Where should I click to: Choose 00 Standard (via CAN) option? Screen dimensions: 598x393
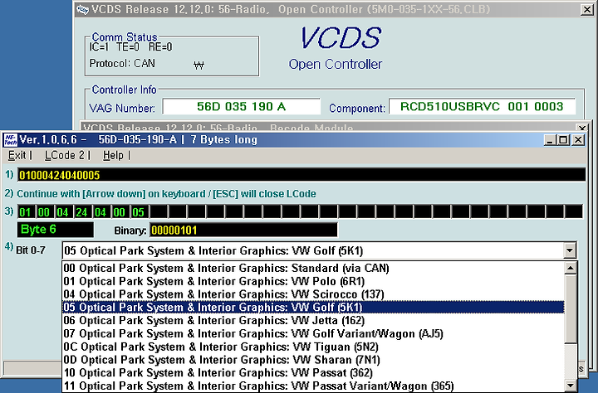[313, 268]
